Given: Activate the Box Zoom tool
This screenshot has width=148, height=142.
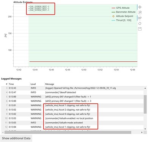Looking at the screenshot, I should (140, 12).
